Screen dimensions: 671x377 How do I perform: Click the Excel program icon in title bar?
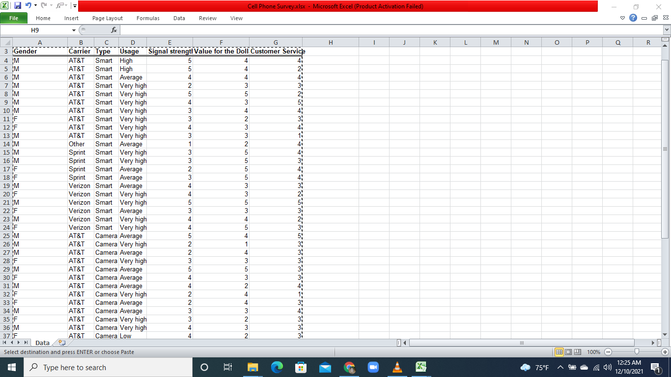(x=3, y=6)
